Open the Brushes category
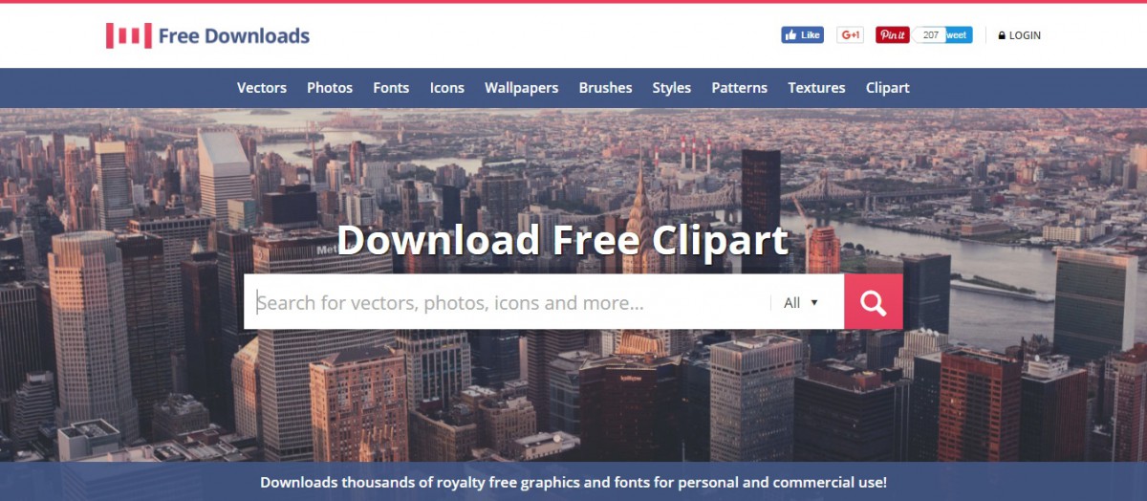Screen dimensions: 1147x501 605,87
